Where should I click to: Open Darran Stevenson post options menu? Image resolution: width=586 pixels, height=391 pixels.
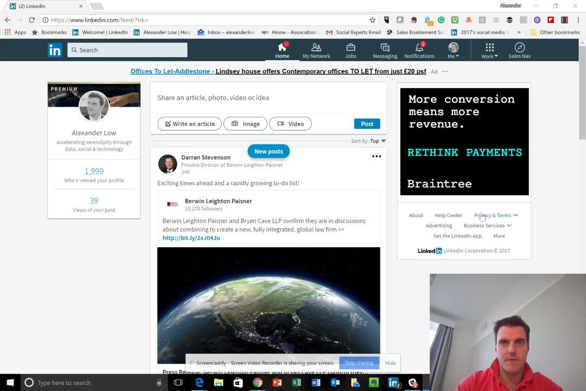(377, 156)
